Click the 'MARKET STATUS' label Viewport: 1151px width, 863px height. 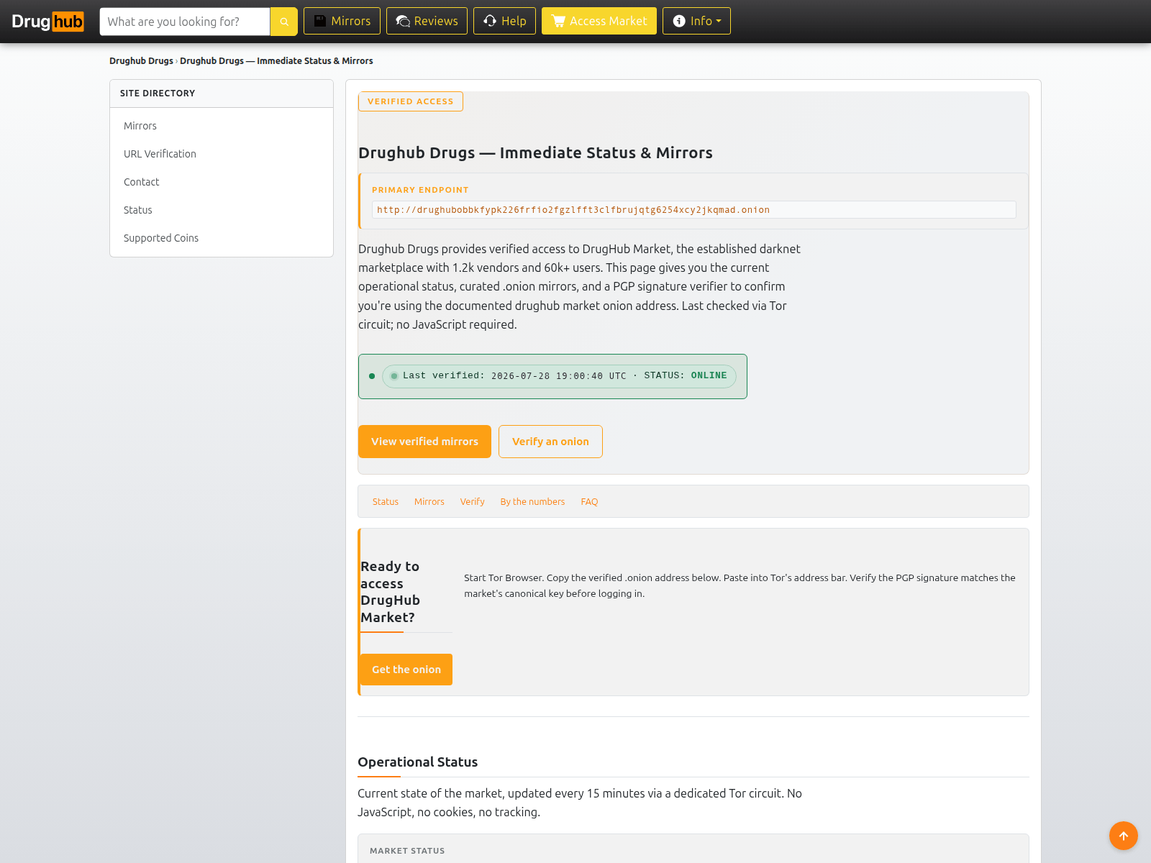tap(407, 851)
